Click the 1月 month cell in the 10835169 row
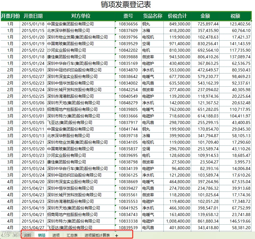 coord(10,63)
